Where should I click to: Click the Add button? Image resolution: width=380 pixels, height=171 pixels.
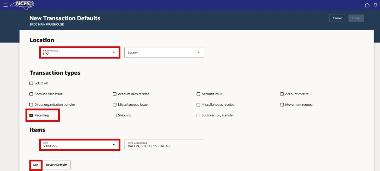(36, 165)
